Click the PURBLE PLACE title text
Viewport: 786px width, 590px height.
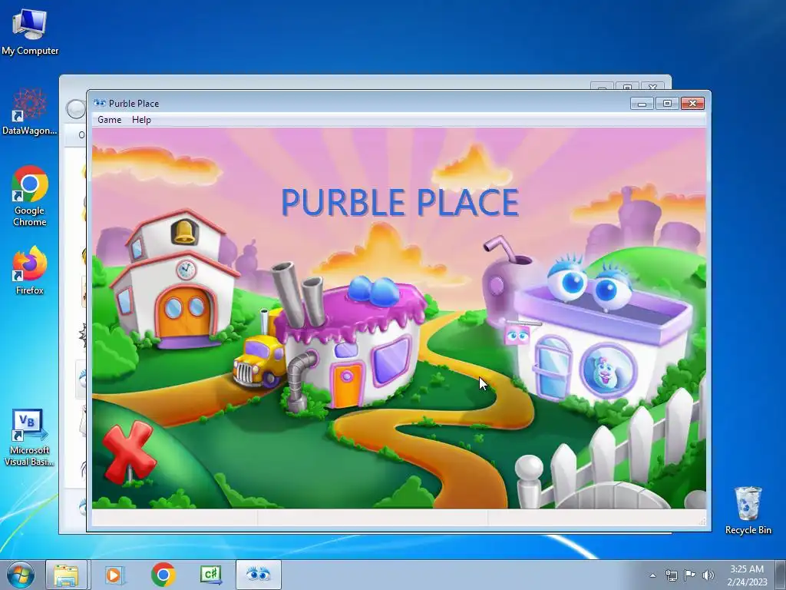click(400, 202)
